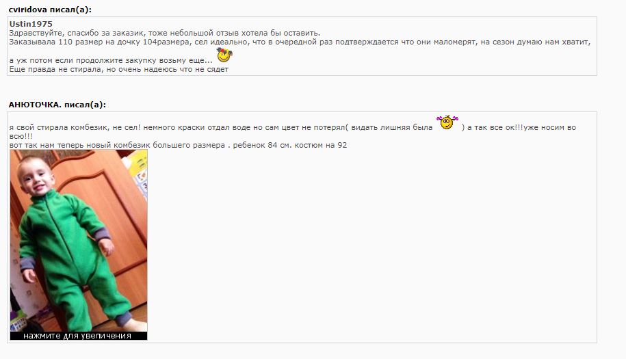Click the line "Еще правда не стирала"
626x359 pixels.
coord(118,70)
